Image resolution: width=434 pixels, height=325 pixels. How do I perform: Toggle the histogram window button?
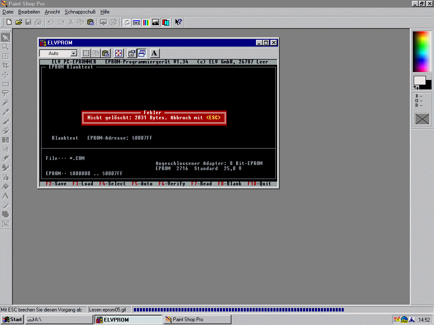[156, 22]
